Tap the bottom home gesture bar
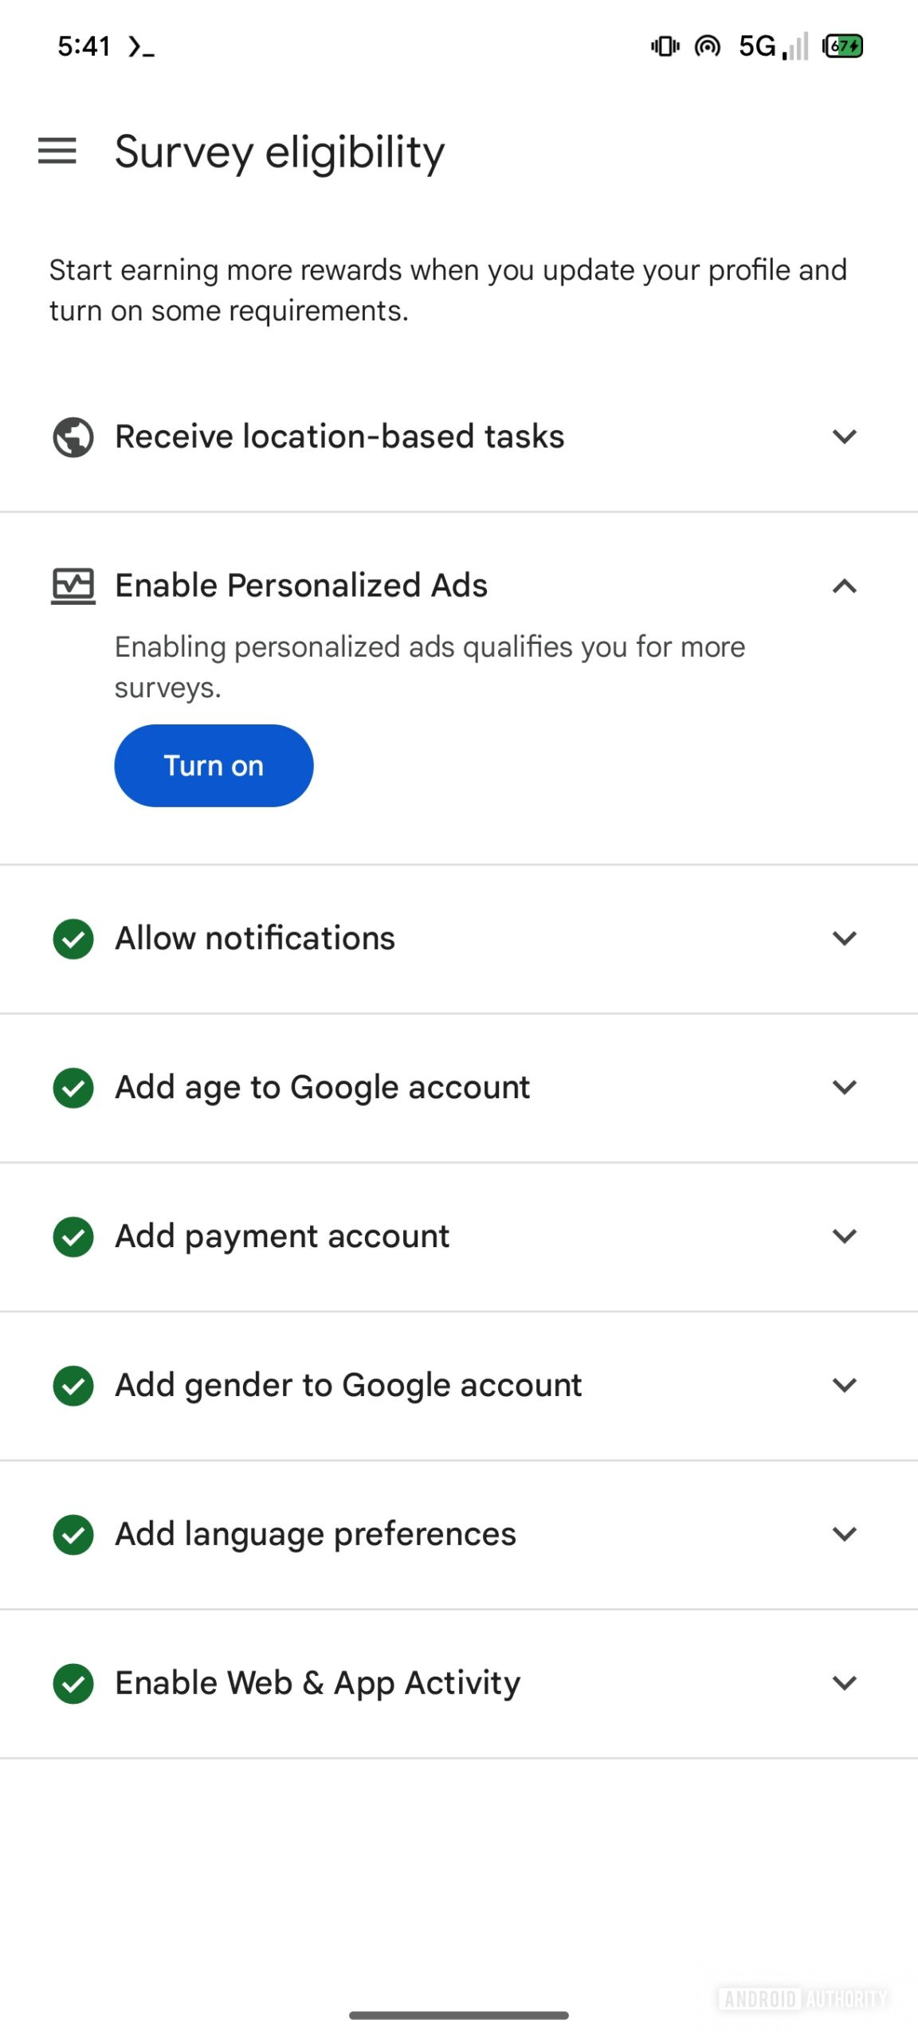Screen dimensions: 918x2040 pos(459,2015)
